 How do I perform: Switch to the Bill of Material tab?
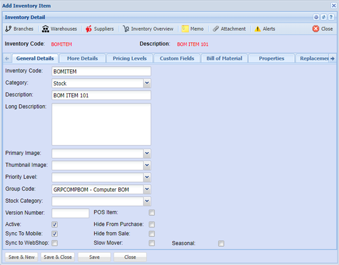pyautogui.click(x=224, y=58)
